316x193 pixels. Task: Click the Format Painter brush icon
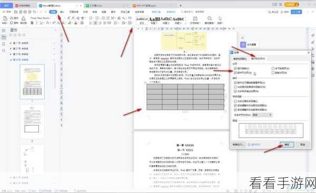click(x=23, y=19)
